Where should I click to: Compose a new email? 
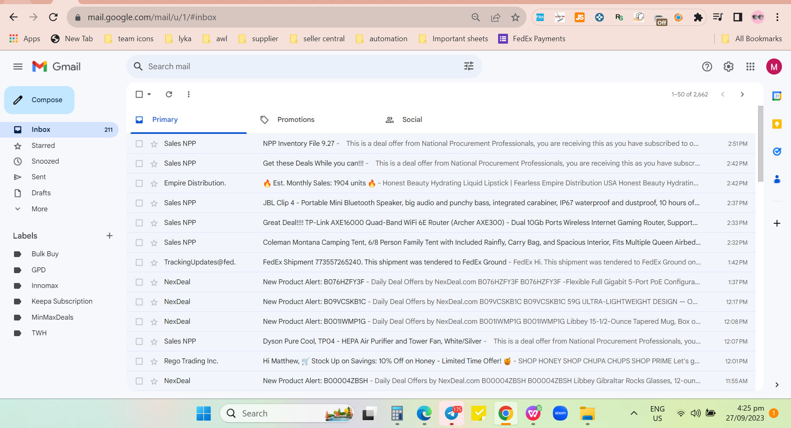(x=40, y=100)
